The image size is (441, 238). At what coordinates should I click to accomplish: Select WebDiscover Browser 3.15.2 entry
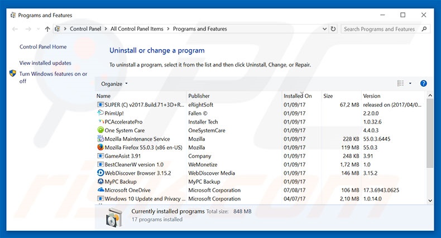(x=138, y=173)
